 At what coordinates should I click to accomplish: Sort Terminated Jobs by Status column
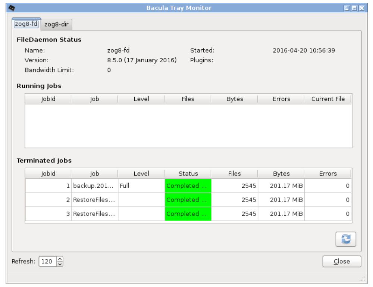coord(188,174)
